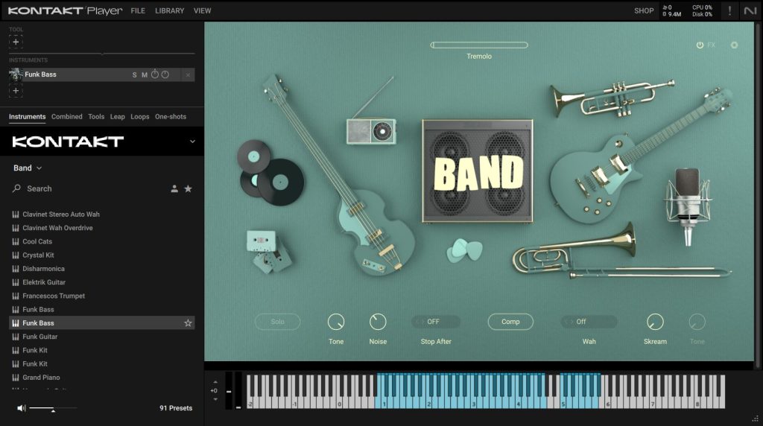The image size is (763, 426).
Task: Click the add tool plus icon
Action: point(16,42)
